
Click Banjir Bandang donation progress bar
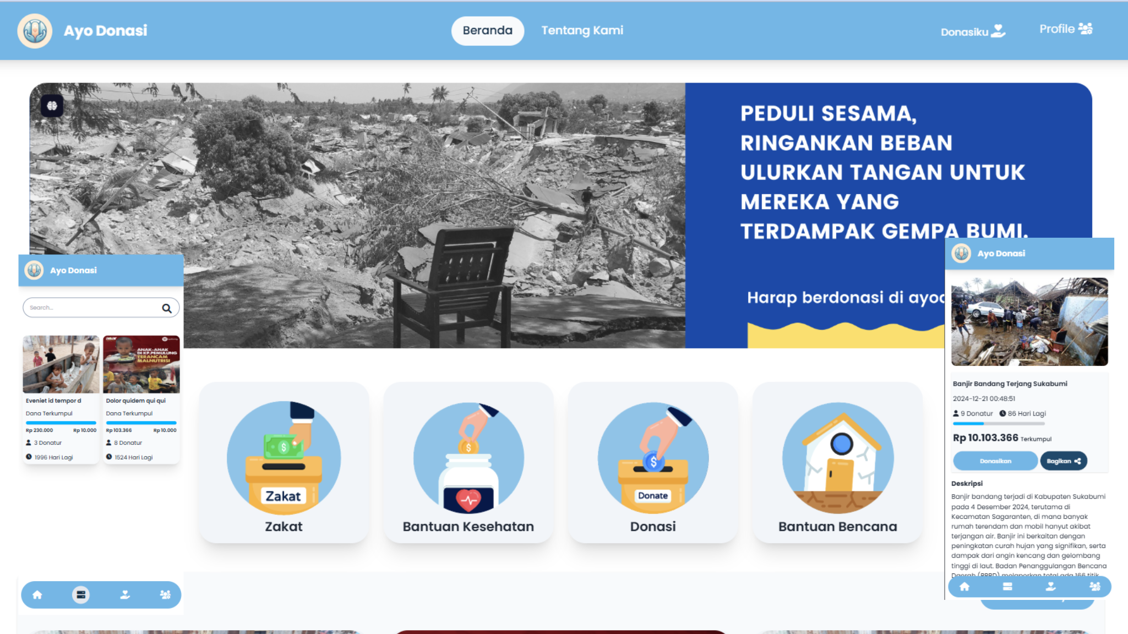click(999, 424)
